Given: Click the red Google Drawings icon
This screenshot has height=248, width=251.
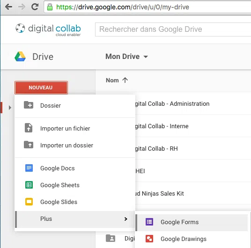Looking at the screenshot, I should click(149, 239).
